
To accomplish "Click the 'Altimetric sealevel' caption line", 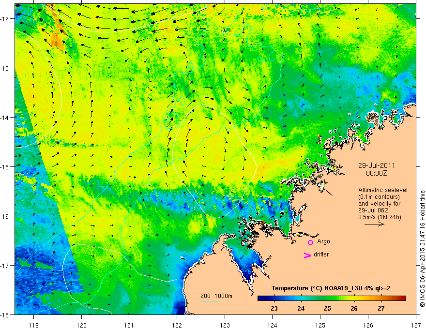I will point(383,190).
